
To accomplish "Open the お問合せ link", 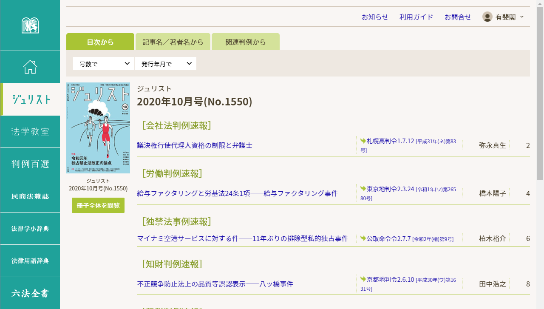I will (x=458, y=17).
